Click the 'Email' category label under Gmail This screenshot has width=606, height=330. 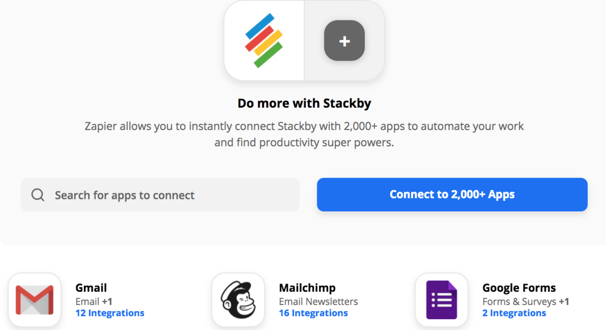pos(87,301)
